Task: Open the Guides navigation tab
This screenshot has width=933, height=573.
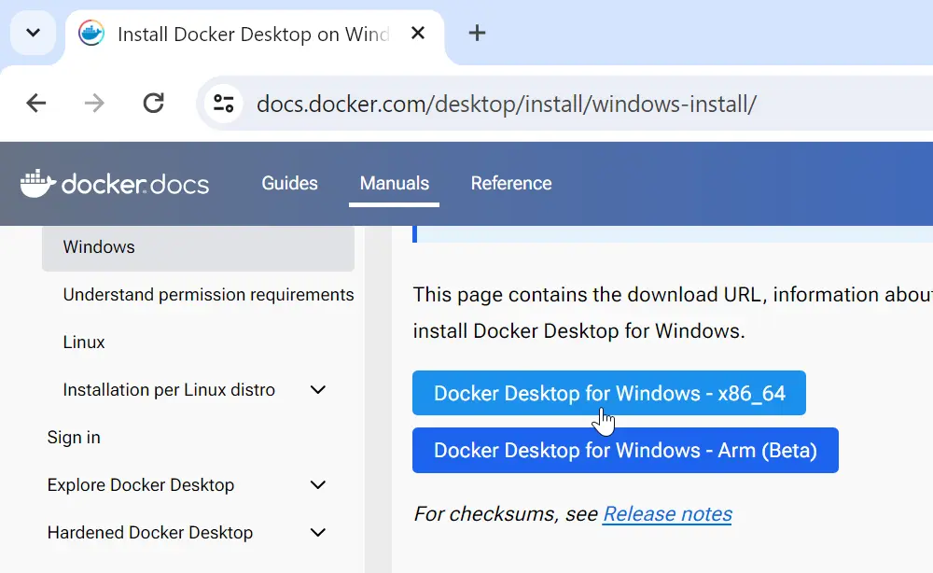Action: pyautogui.click(x=290, y=183)
